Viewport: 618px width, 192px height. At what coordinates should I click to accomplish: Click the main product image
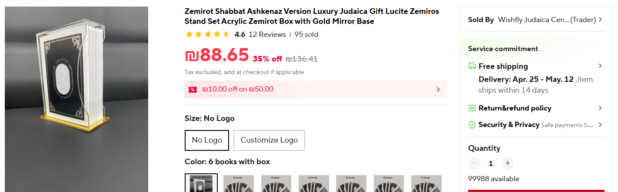[x=76, y=99]
